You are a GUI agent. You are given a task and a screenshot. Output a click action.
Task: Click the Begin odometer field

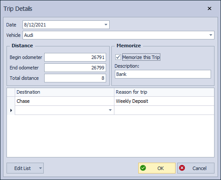click(75, 57)
